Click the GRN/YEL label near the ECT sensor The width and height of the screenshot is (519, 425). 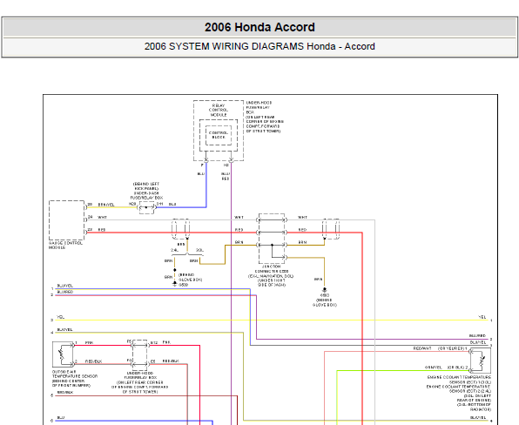434,368
